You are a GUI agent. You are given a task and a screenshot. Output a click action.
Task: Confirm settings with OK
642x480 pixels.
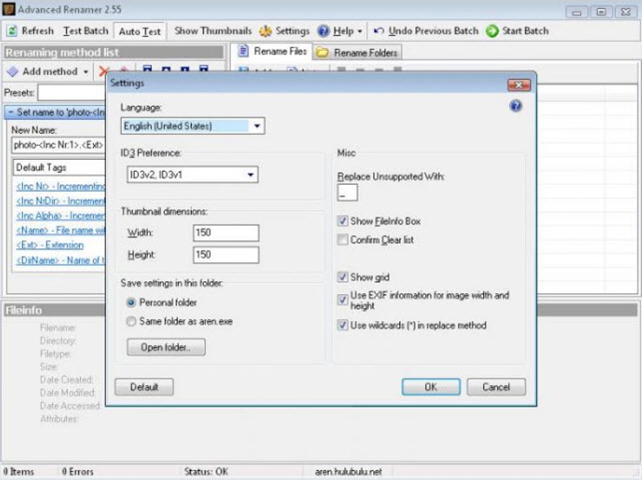tap(431, 387)
